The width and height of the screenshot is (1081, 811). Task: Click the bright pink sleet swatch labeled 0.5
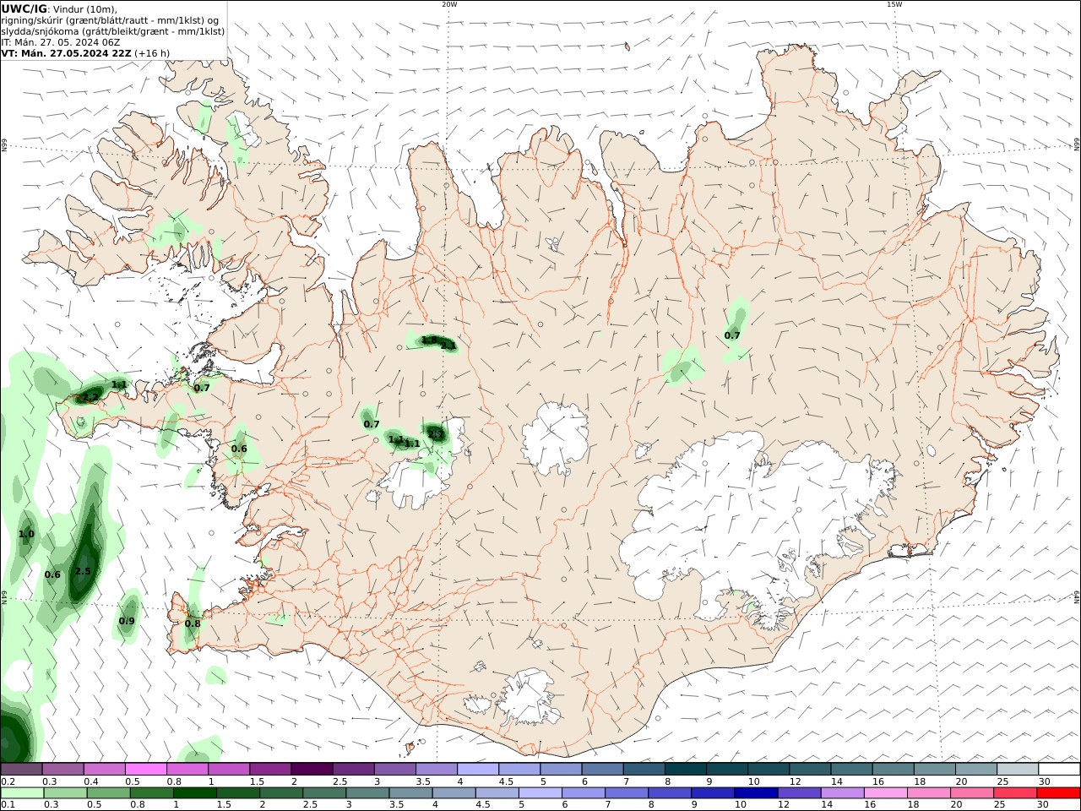pyautogui.click(x=146, y=770)
